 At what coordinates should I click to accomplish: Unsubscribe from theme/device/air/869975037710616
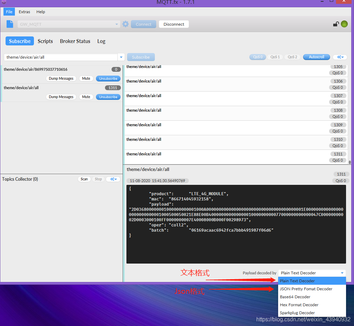tap(108, 78)
